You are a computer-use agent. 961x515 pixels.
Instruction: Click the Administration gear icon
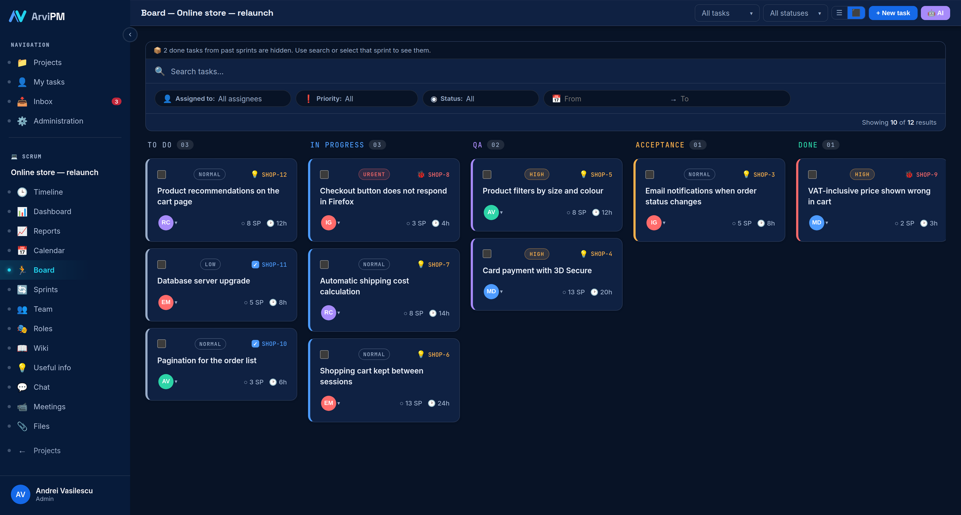tap(22, 121)
